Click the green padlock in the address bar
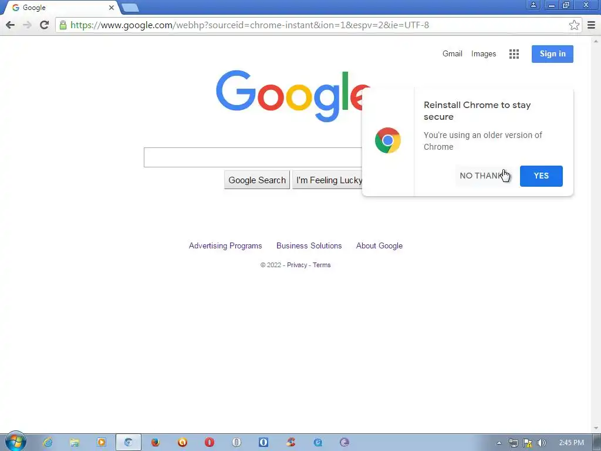The image size is (601, 451). (63, 25)
